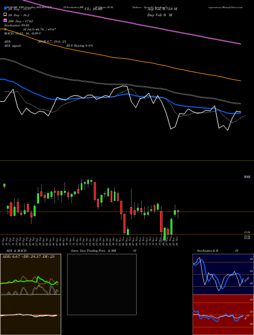This screenshot has height=335, width=254.
Task: Click the 'ADX: 6.67 +DY: 28.57 -DY: 25' header
Action: pos(28,256)
